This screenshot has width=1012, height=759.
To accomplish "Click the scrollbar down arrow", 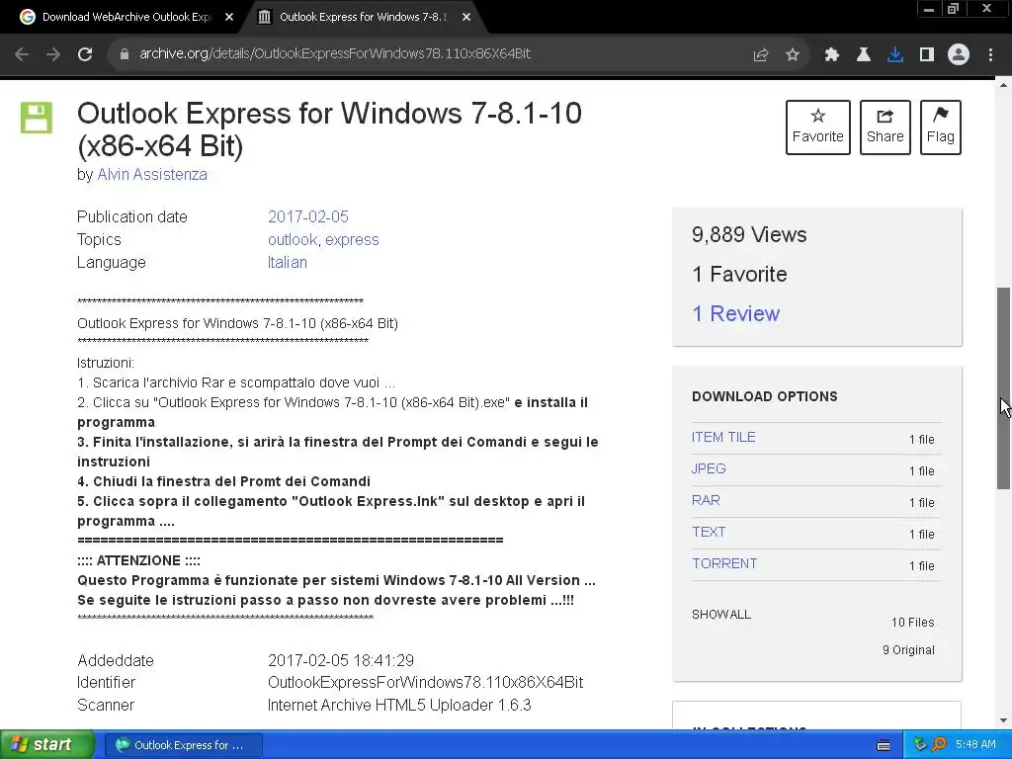I will (1004, 720).
